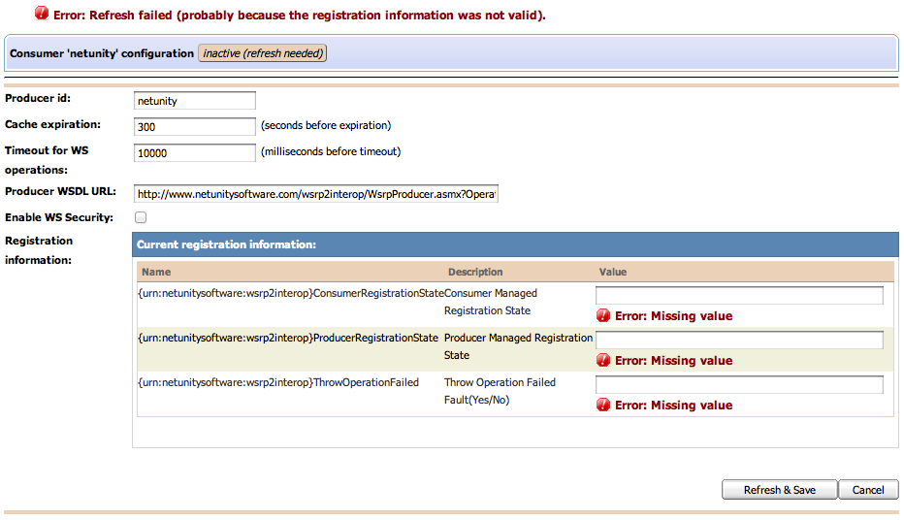Click the Cancel button
This screenshot has height=520, width=904.
868,490
